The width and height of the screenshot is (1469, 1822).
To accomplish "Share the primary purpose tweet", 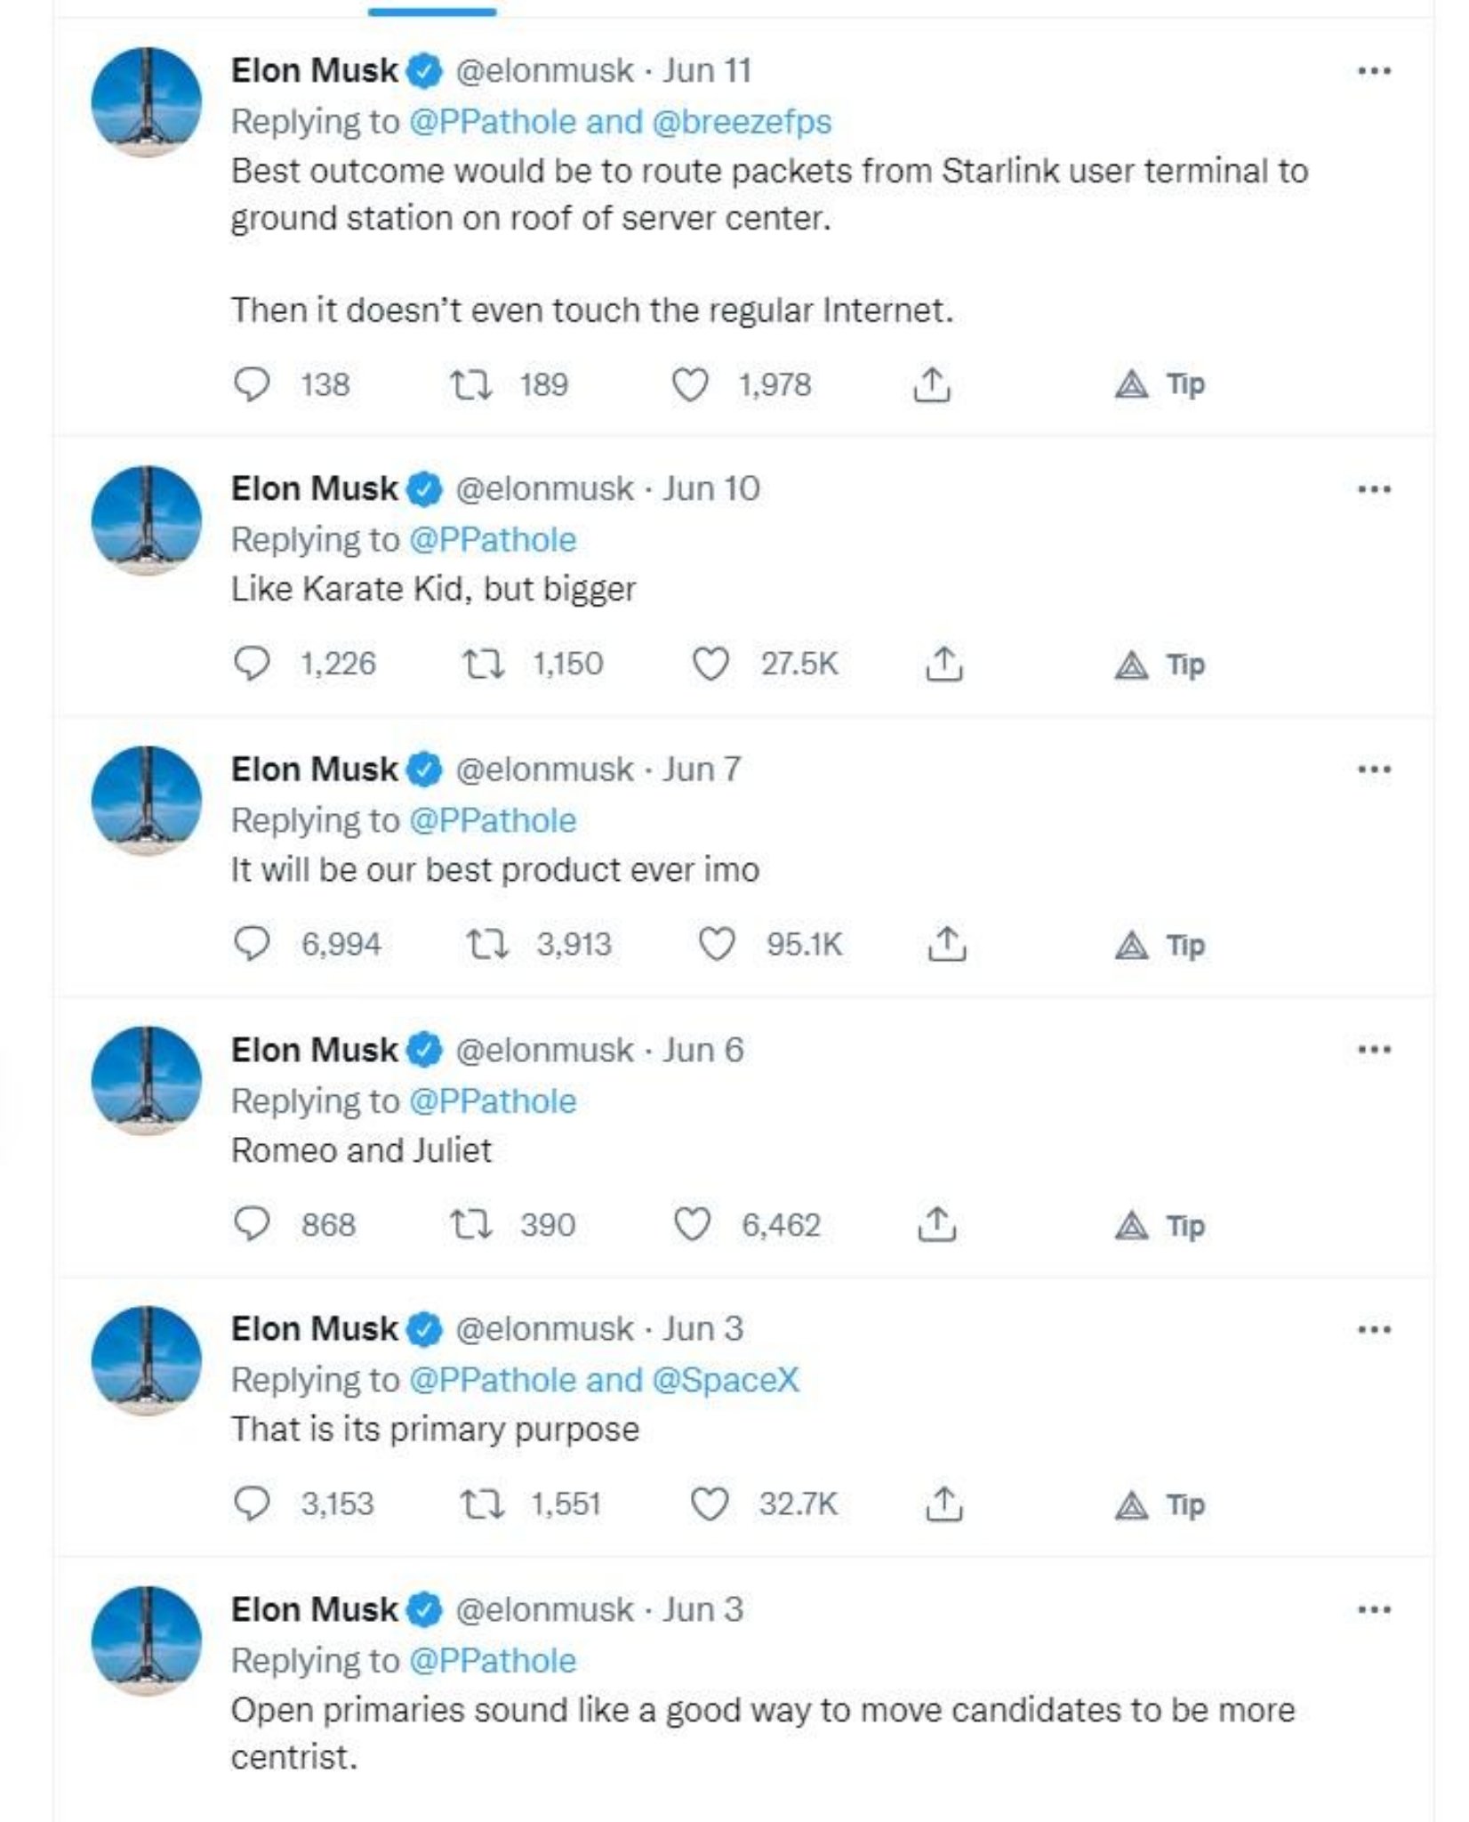I will (x=943, y=1504).
